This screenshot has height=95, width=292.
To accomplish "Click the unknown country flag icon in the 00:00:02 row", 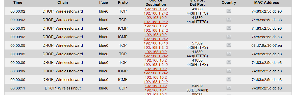I will click(x=229, y=11).
